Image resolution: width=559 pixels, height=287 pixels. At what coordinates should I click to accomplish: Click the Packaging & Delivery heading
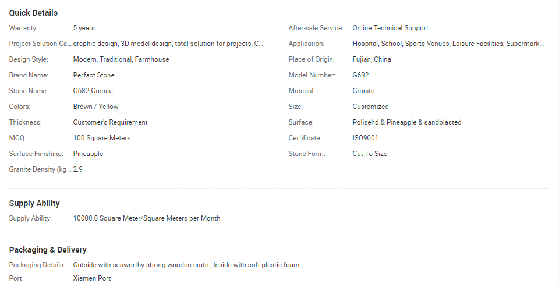pos(48,250)
